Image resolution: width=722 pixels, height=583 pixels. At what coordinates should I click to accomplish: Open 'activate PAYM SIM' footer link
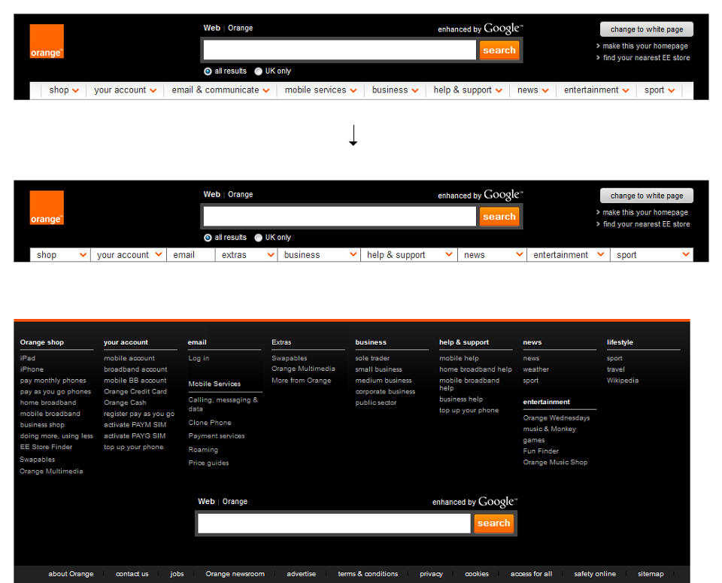[x=135, y=425]
